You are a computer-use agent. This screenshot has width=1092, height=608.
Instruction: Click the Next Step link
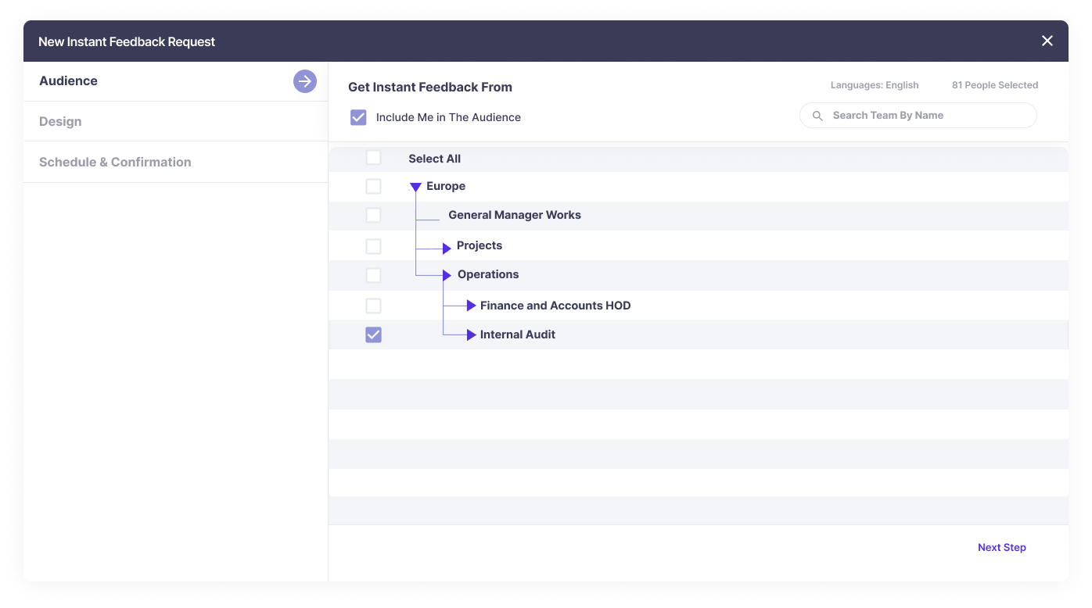[1001, 548]
